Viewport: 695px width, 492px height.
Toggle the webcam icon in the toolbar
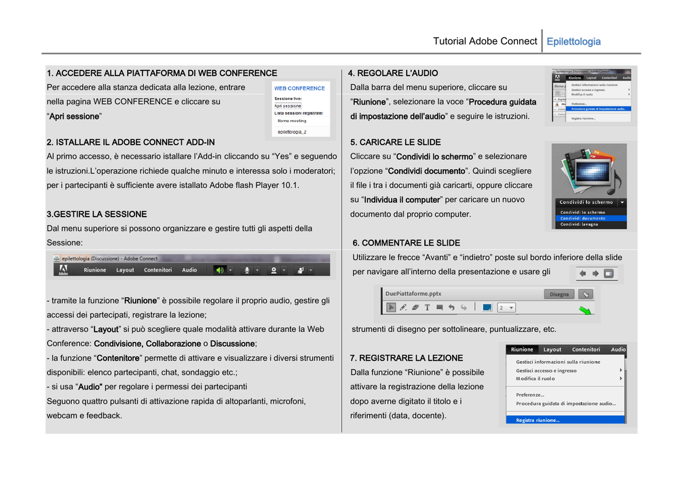click(x=274, y=270)
